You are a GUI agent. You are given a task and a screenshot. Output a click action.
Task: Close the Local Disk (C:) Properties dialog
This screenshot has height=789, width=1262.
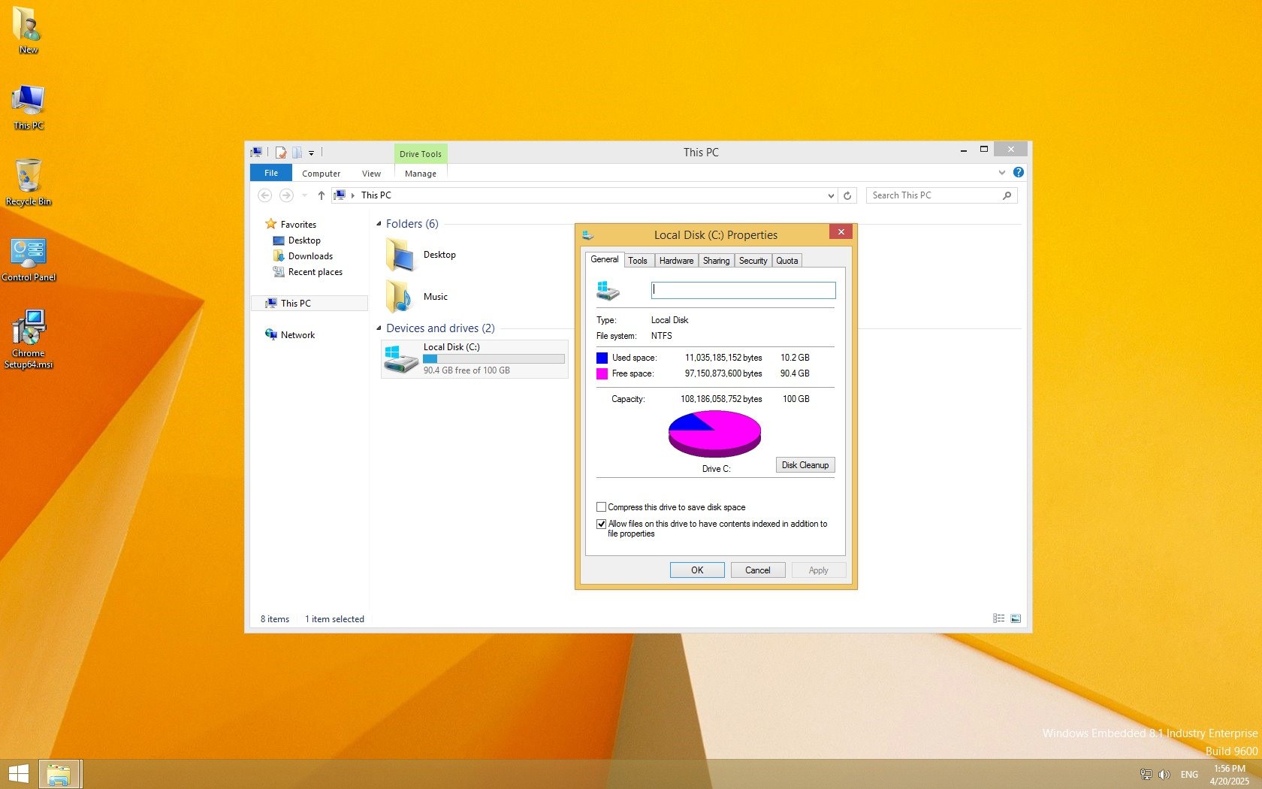coord(841,232)
